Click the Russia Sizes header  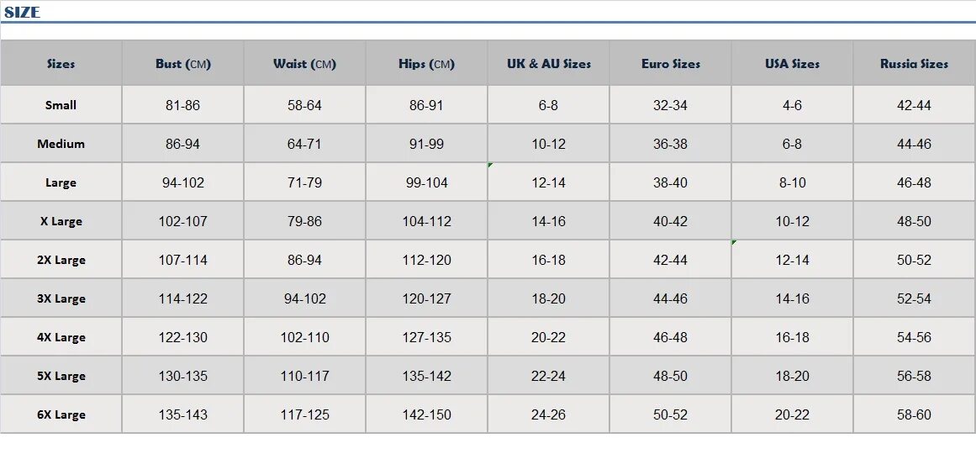(914, 64)
